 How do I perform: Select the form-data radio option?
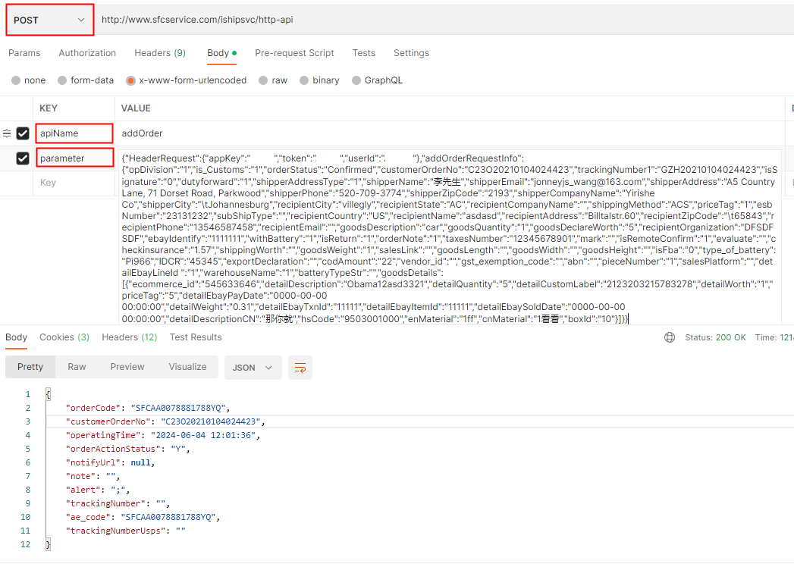point(61,80)
